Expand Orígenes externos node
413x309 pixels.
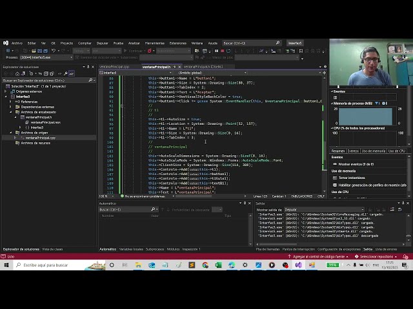(x=5, y=91)
